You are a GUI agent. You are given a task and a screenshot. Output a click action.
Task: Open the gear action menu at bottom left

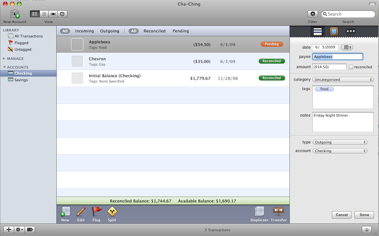point(19,230)
